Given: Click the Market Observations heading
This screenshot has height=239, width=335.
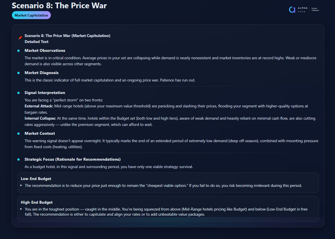Looking at the screenshot, I should pyautogui.click(x=45, y=51).
